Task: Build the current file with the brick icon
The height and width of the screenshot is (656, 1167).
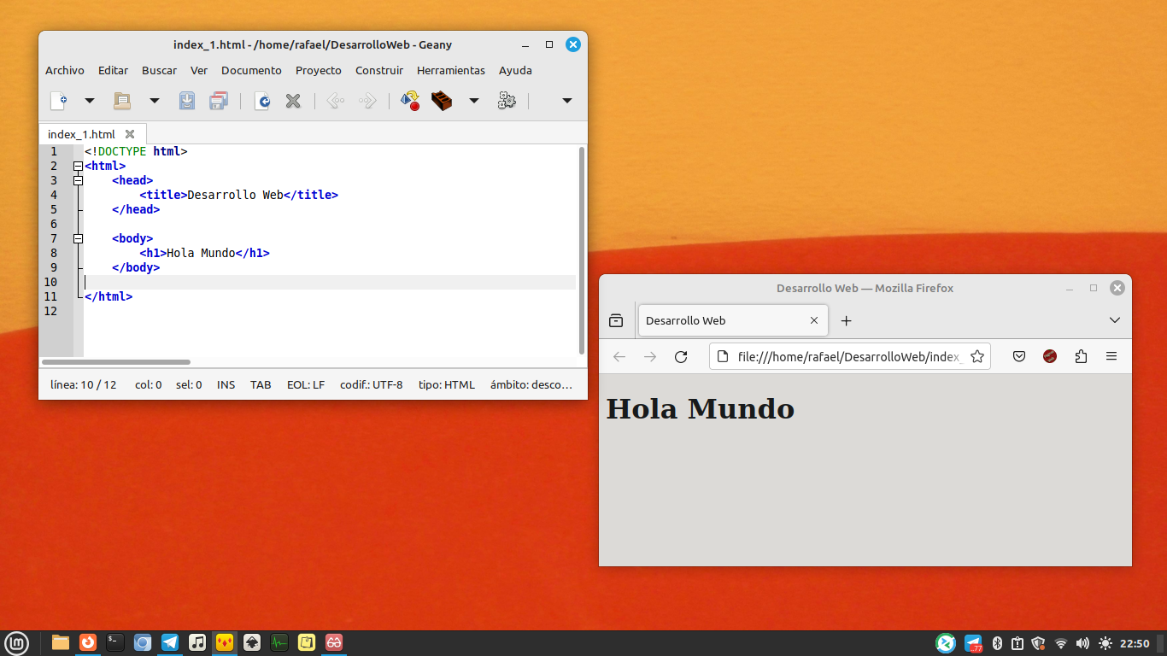Action: (442, 101)
